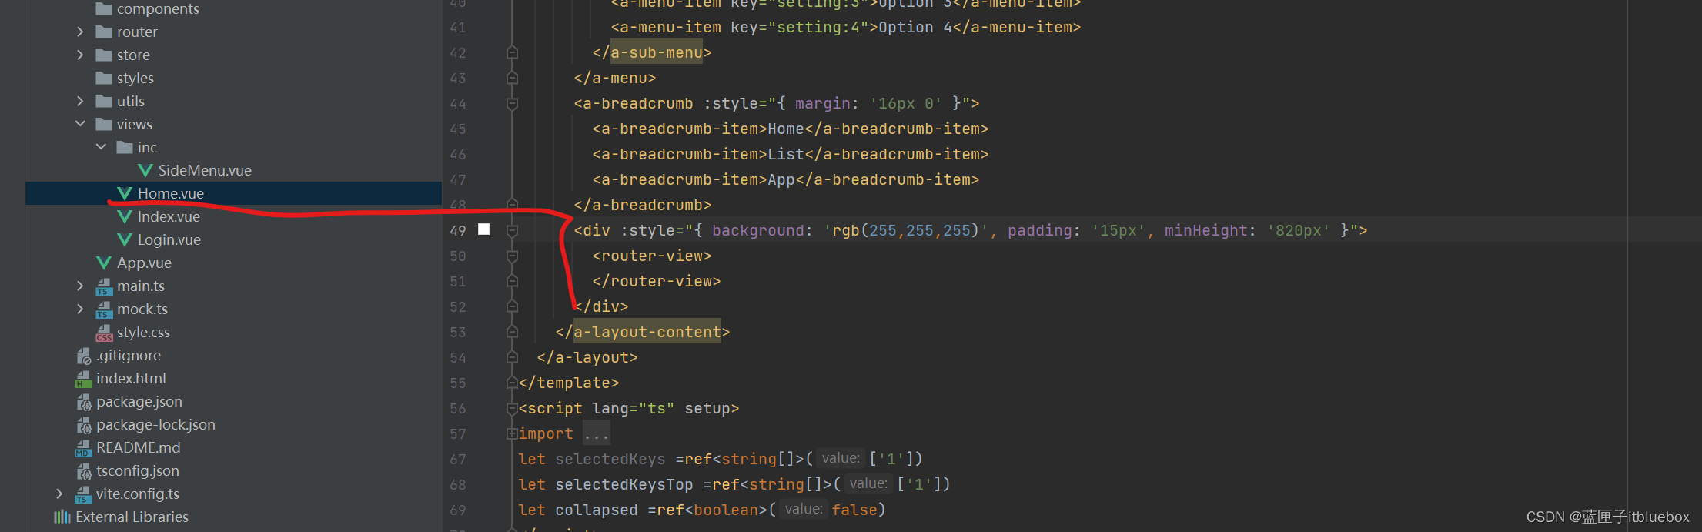
Task: Click the collapsed variable name on line 69
Action: [x=597, y=510]
